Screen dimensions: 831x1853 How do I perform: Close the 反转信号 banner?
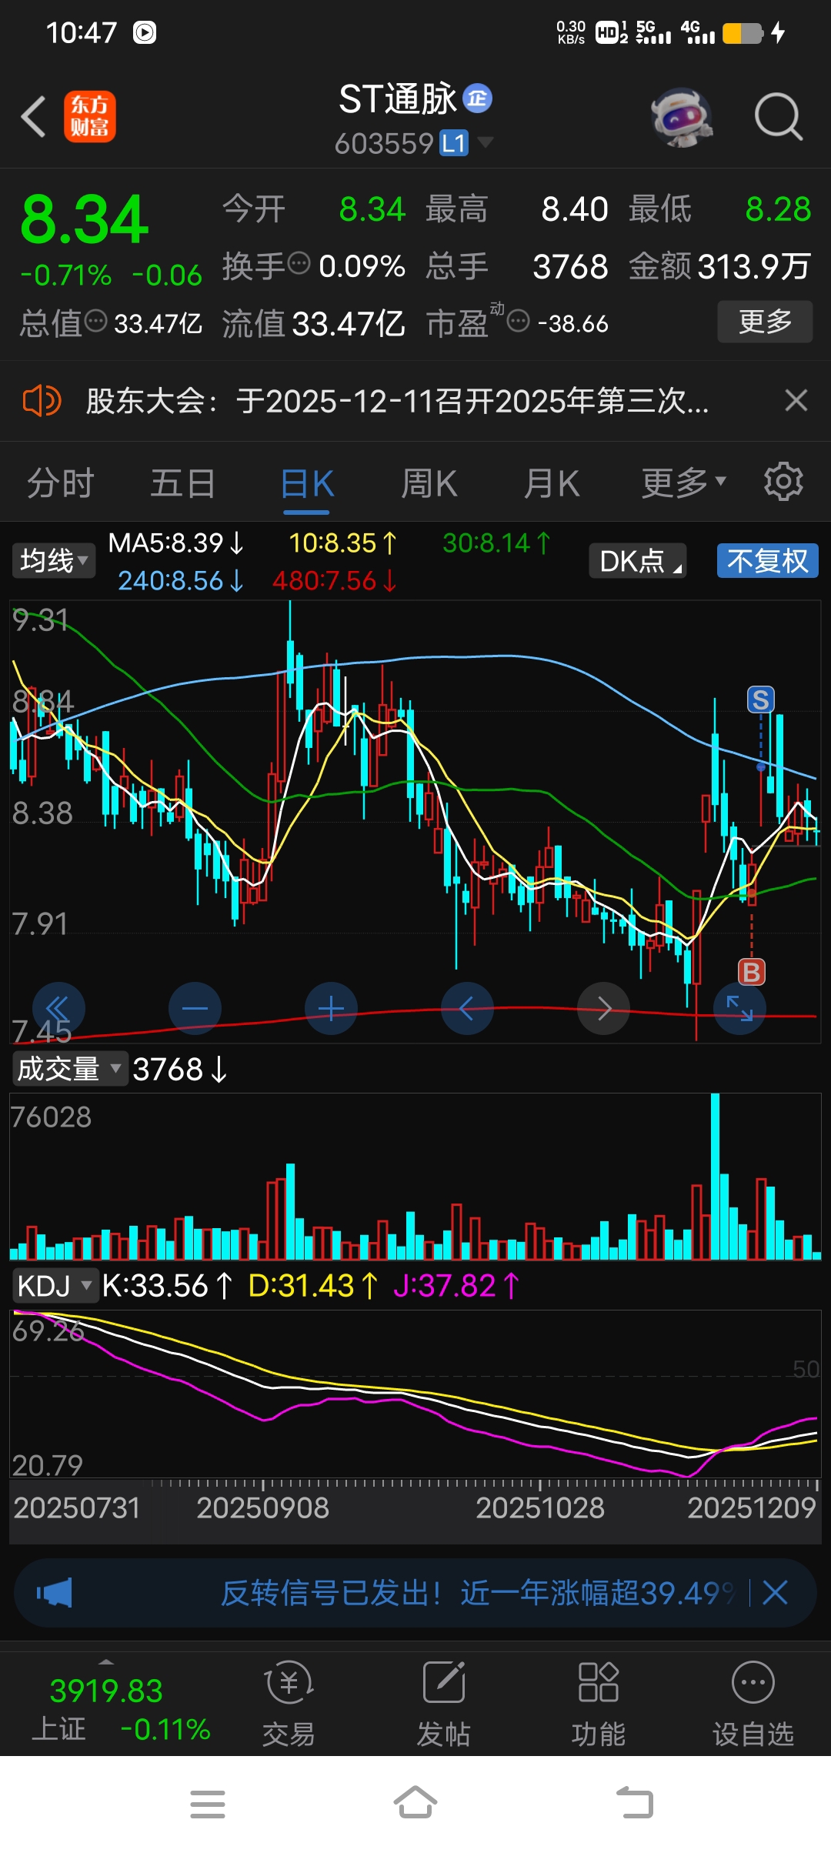pyautogui.click(x=775, y=1592)
